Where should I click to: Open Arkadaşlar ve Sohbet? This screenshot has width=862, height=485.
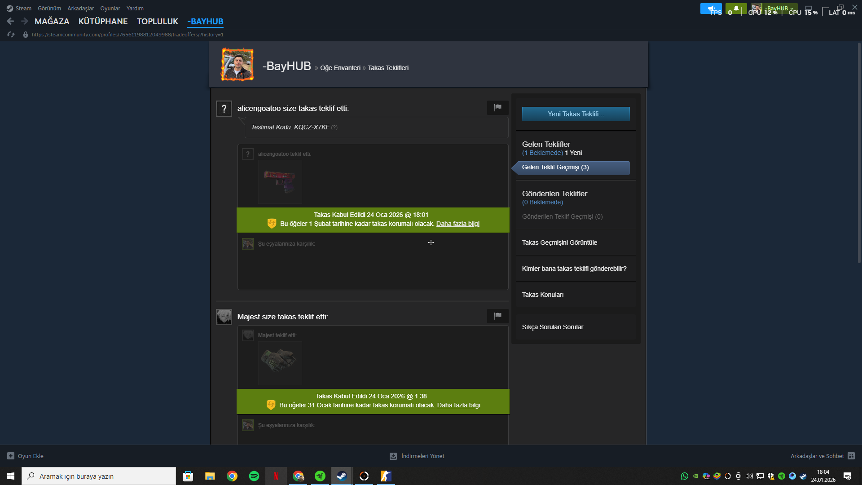pyautogui.click(x=817, y=456)
